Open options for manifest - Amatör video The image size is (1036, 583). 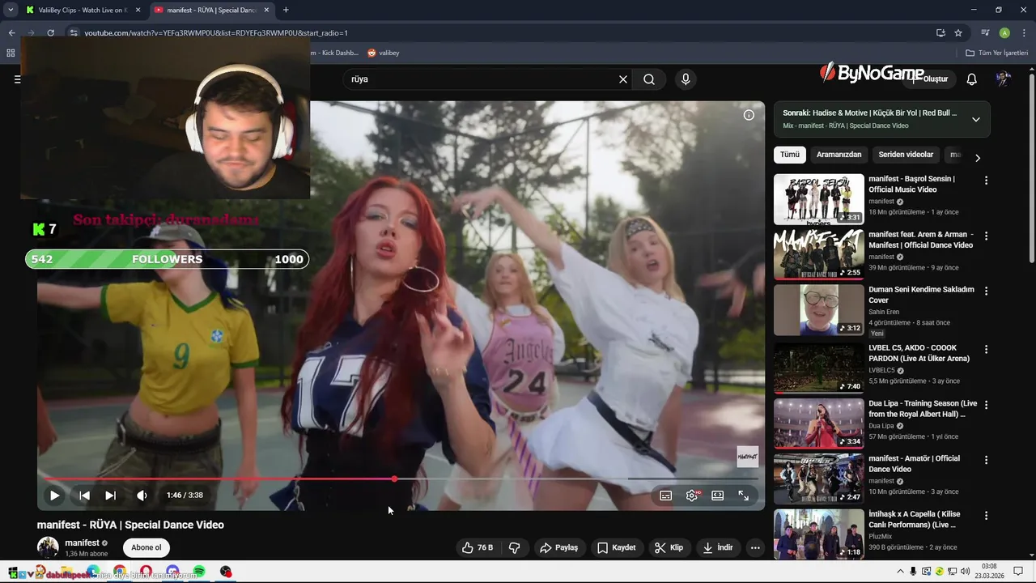(x=986, y=460)
